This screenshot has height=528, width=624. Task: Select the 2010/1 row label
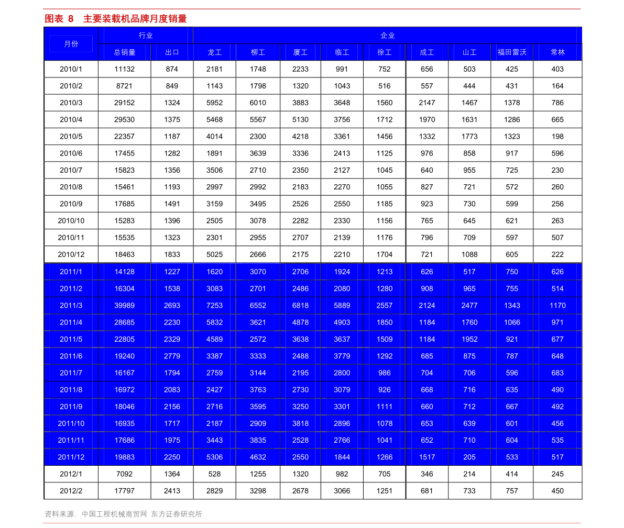(x=71, y=69)
